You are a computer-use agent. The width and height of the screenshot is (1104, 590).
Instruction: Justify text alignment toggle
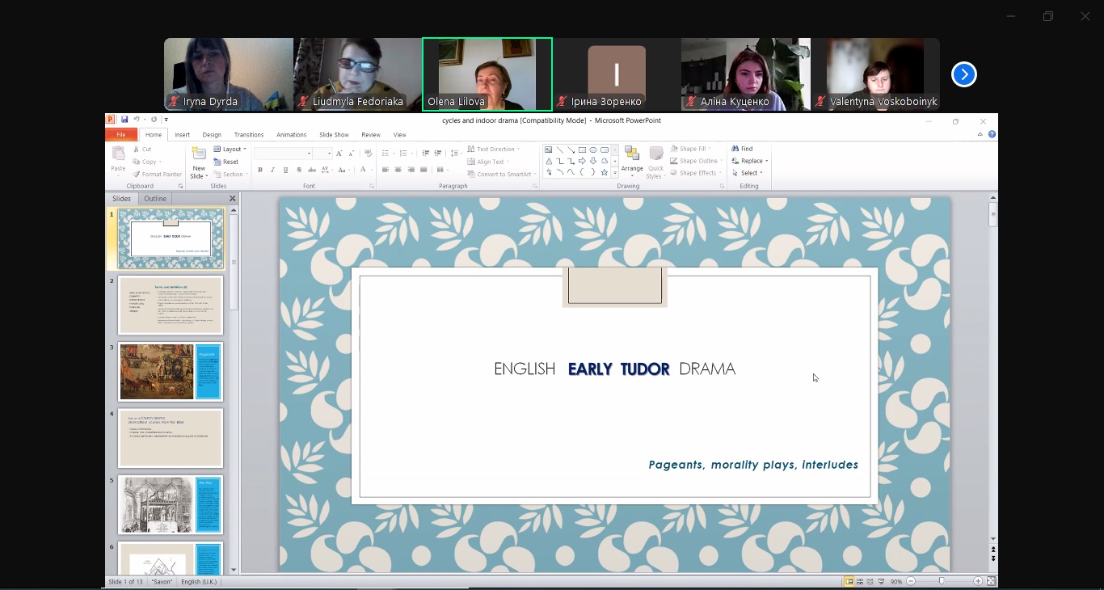(423, 170)
